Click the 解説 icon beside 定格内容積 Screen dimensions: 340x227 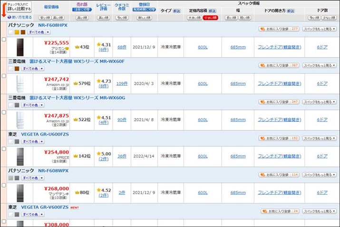212,10
